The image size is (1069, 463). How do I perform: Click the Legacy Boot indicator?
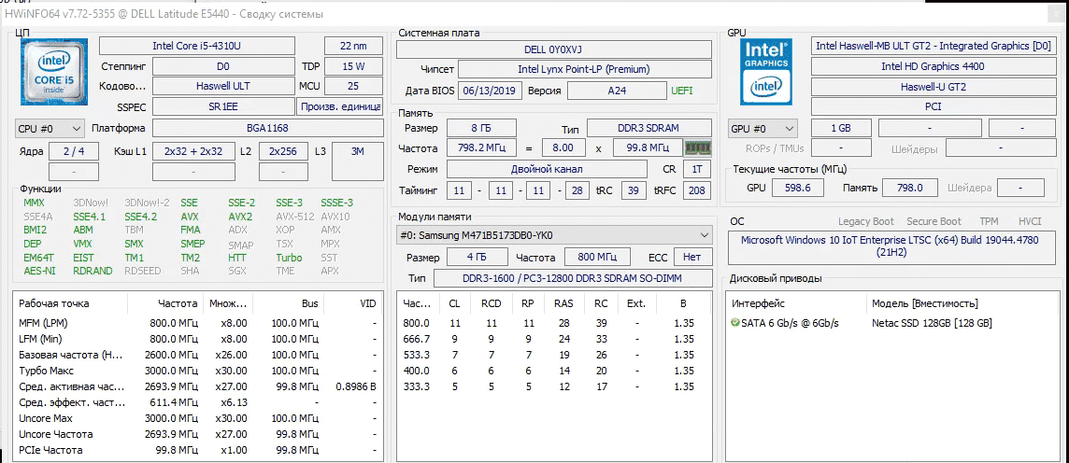866,221
